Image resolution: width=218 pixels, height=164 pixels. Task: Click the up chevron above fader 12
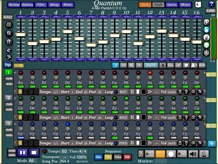(x=150, y=16)
